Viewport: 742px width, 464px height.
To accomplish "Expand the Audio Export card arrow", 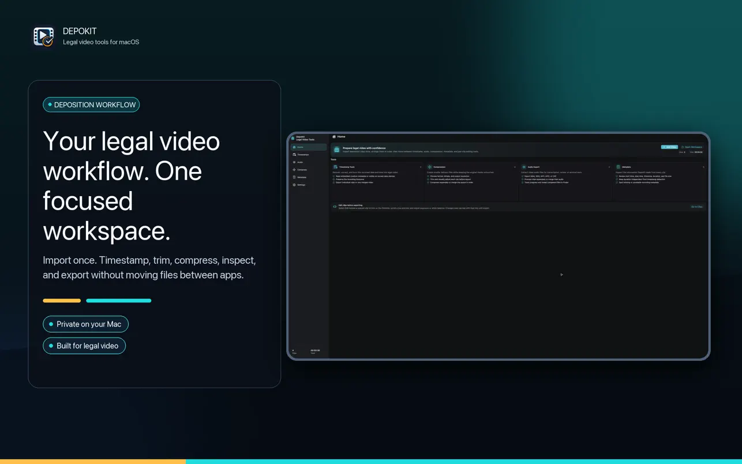I will (x=609, y=167).
